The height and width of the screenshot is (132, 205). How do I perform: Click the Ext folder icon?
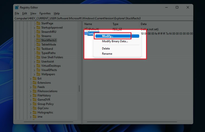click(35, 79)
